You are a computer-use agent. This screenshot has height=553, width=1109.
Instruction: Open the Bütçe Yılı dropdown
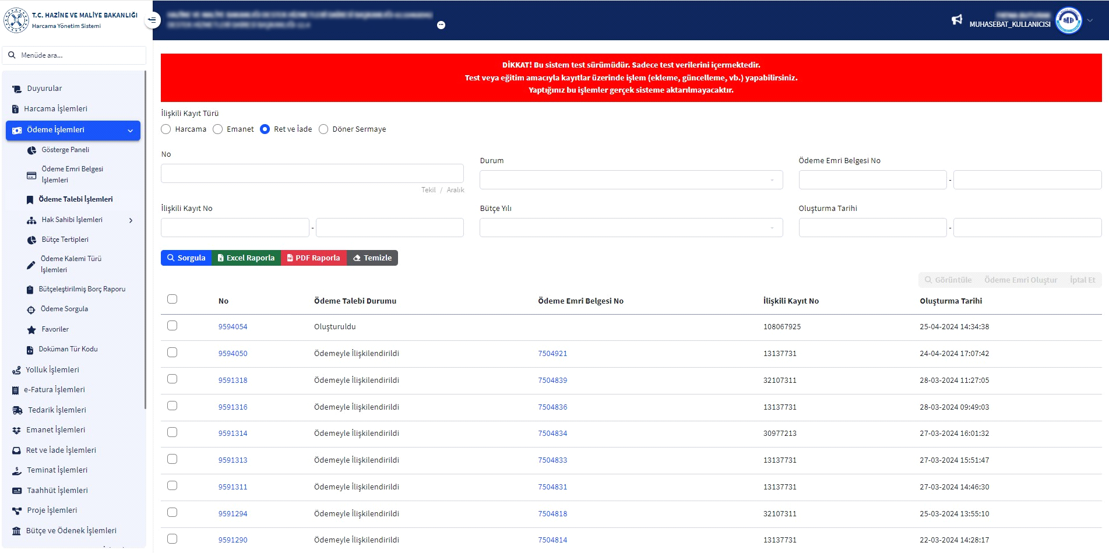click(x=631, y=228)
